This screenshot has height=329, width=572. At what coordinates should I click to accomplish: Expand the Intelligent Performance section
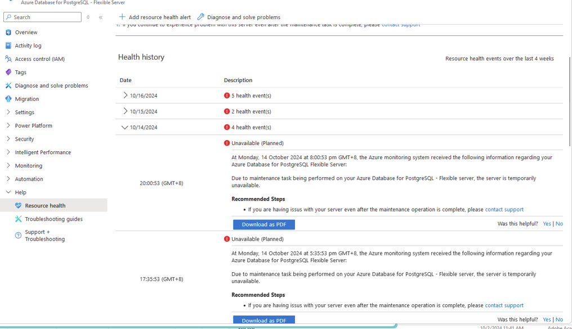click(8, 152)
